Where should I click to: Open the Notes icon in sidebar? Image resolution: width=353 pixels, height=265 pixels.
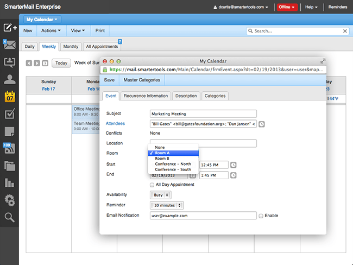pyautogui.click(x=9, y=131)
